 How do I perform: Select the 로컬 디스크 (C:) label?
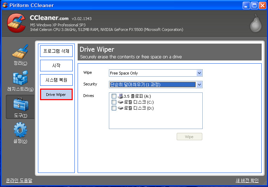pyautogui.click(x=139, y=102)
